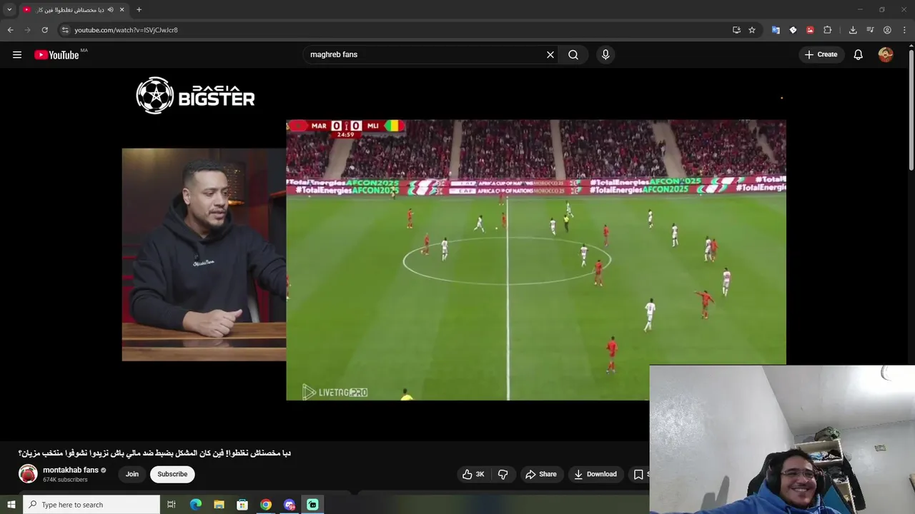
Task: Open the media controls icon
Action: (870, 30)
